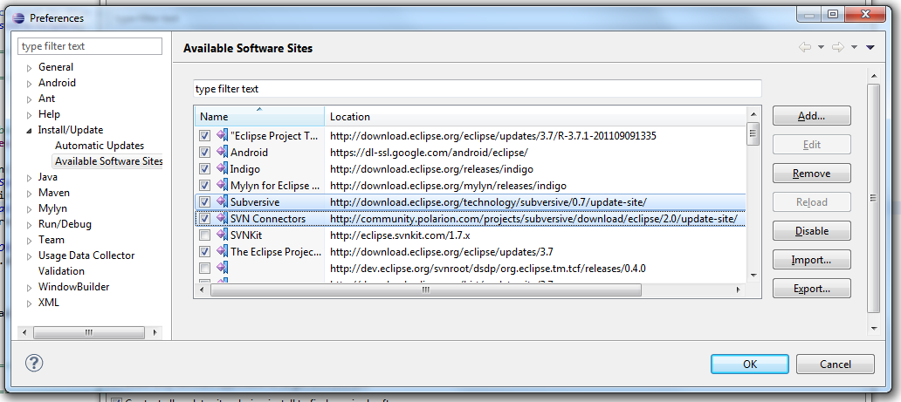The image size is (901, 402).
Task: Uncheck the Subversive site checkbox
Action: (x=204, y=202)
